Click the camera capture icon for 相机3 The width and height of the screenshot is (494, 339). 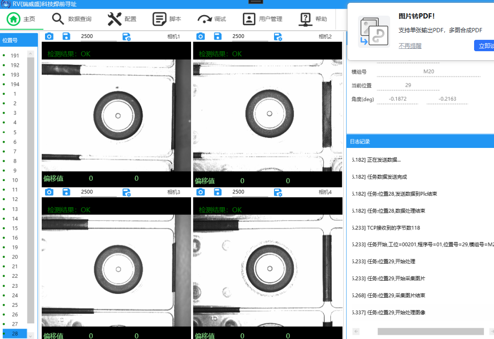(49, 192)
